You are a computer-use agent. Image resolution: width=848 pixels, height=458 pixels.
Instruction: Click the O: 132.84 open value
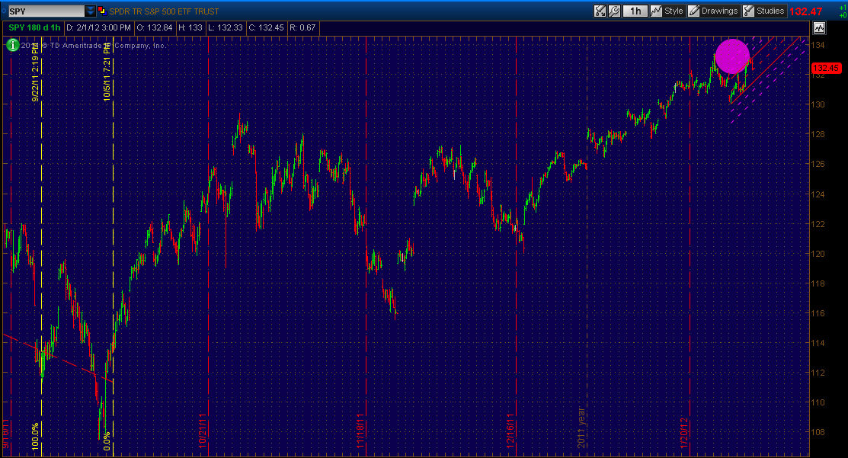click(155, 27)
